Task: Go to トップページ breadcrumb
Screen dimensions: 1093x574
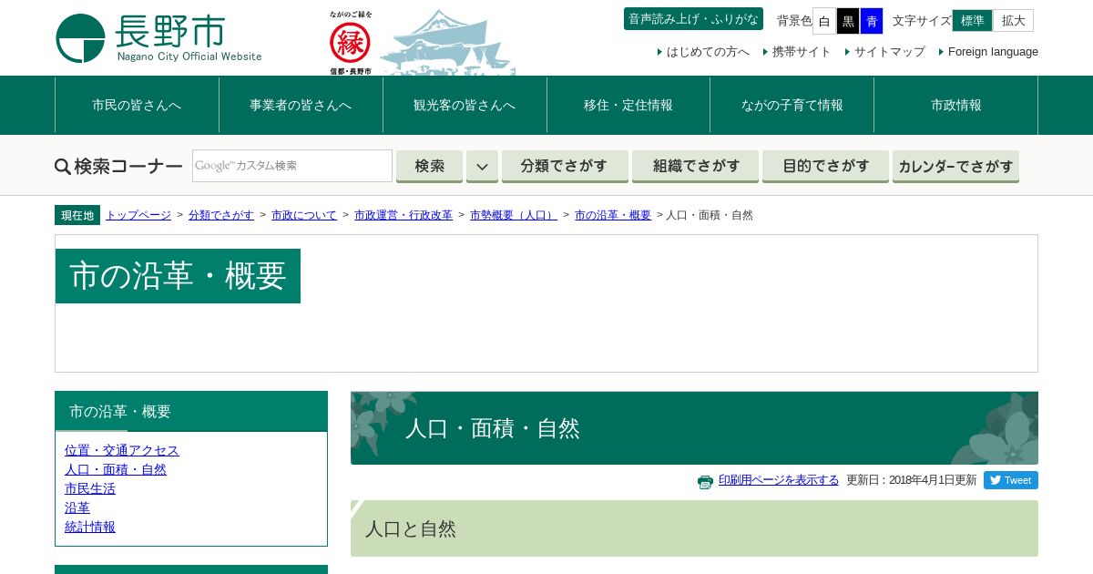Action: pos(138,215)
